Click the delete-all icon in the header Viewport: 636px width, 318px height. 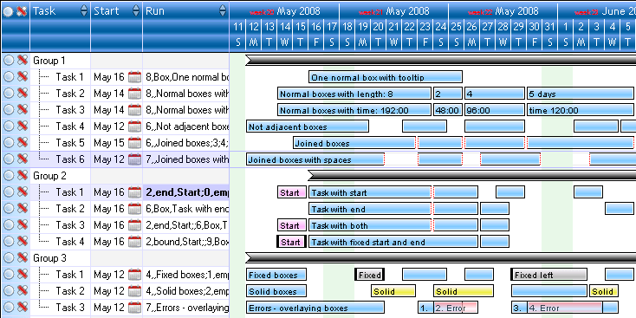(23, 11)
